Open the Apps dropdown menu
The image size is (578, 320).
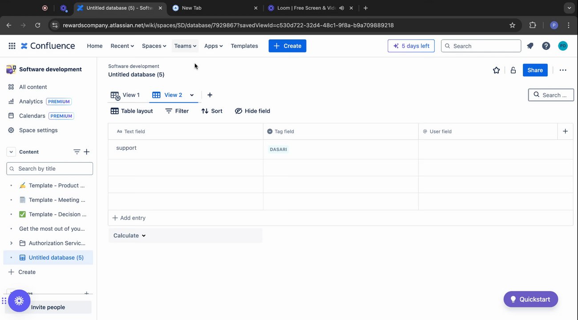point(214,46)
